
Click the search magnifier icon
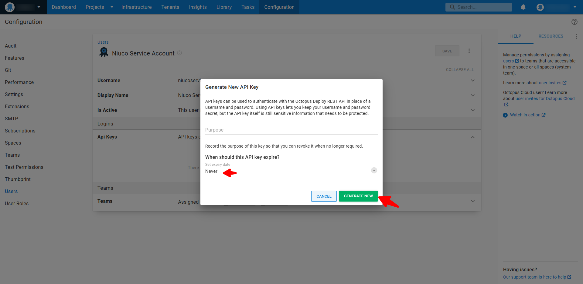point(452,7)
